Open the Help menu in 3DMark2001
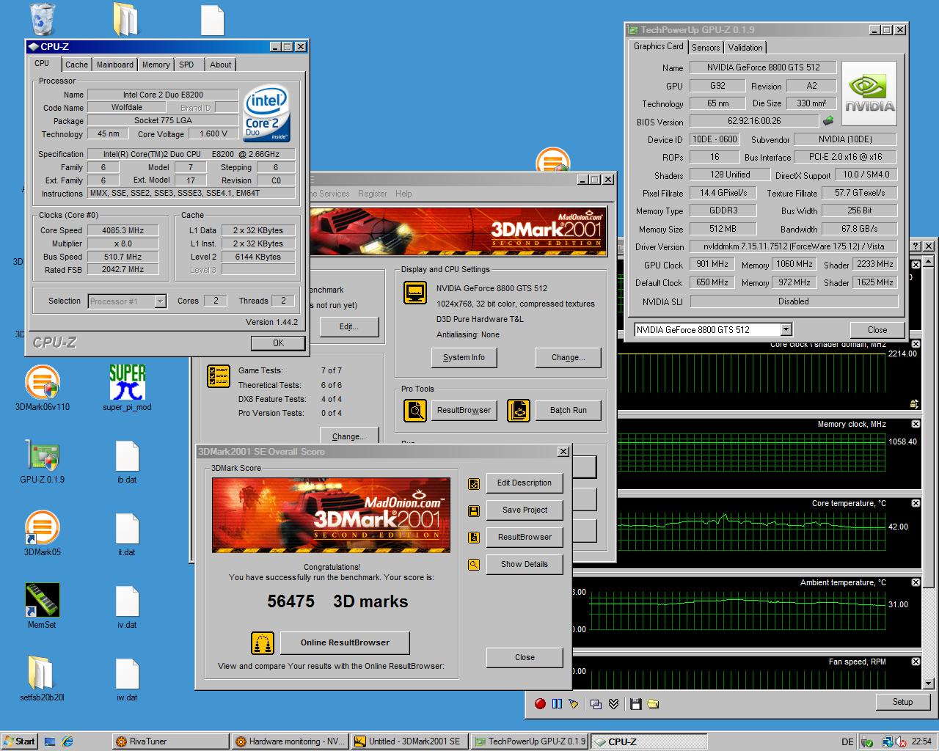The width and height of the screenshot is (939, 751). click(403, 194)
